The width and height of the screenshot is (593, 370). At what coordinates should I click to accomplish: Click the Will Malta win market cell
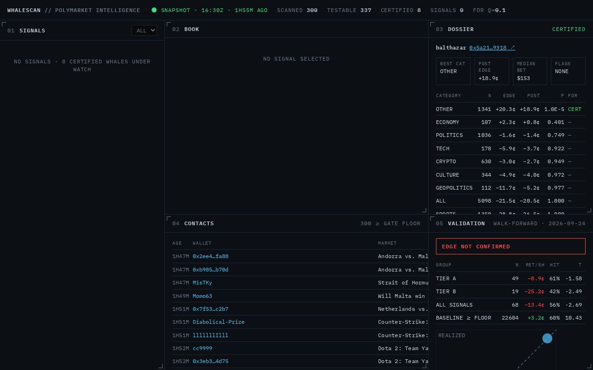click(403, 296)
